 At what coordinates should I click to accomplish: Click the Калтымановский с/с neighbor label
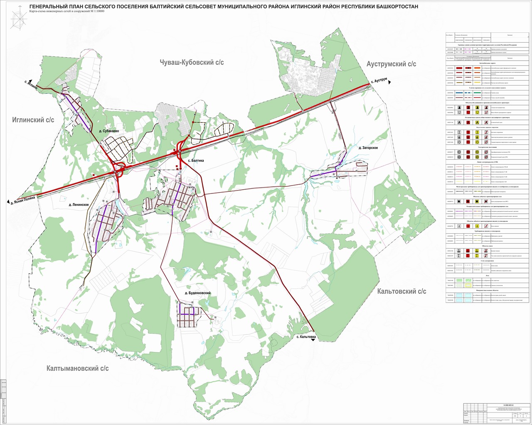click(x=78, y=368)
